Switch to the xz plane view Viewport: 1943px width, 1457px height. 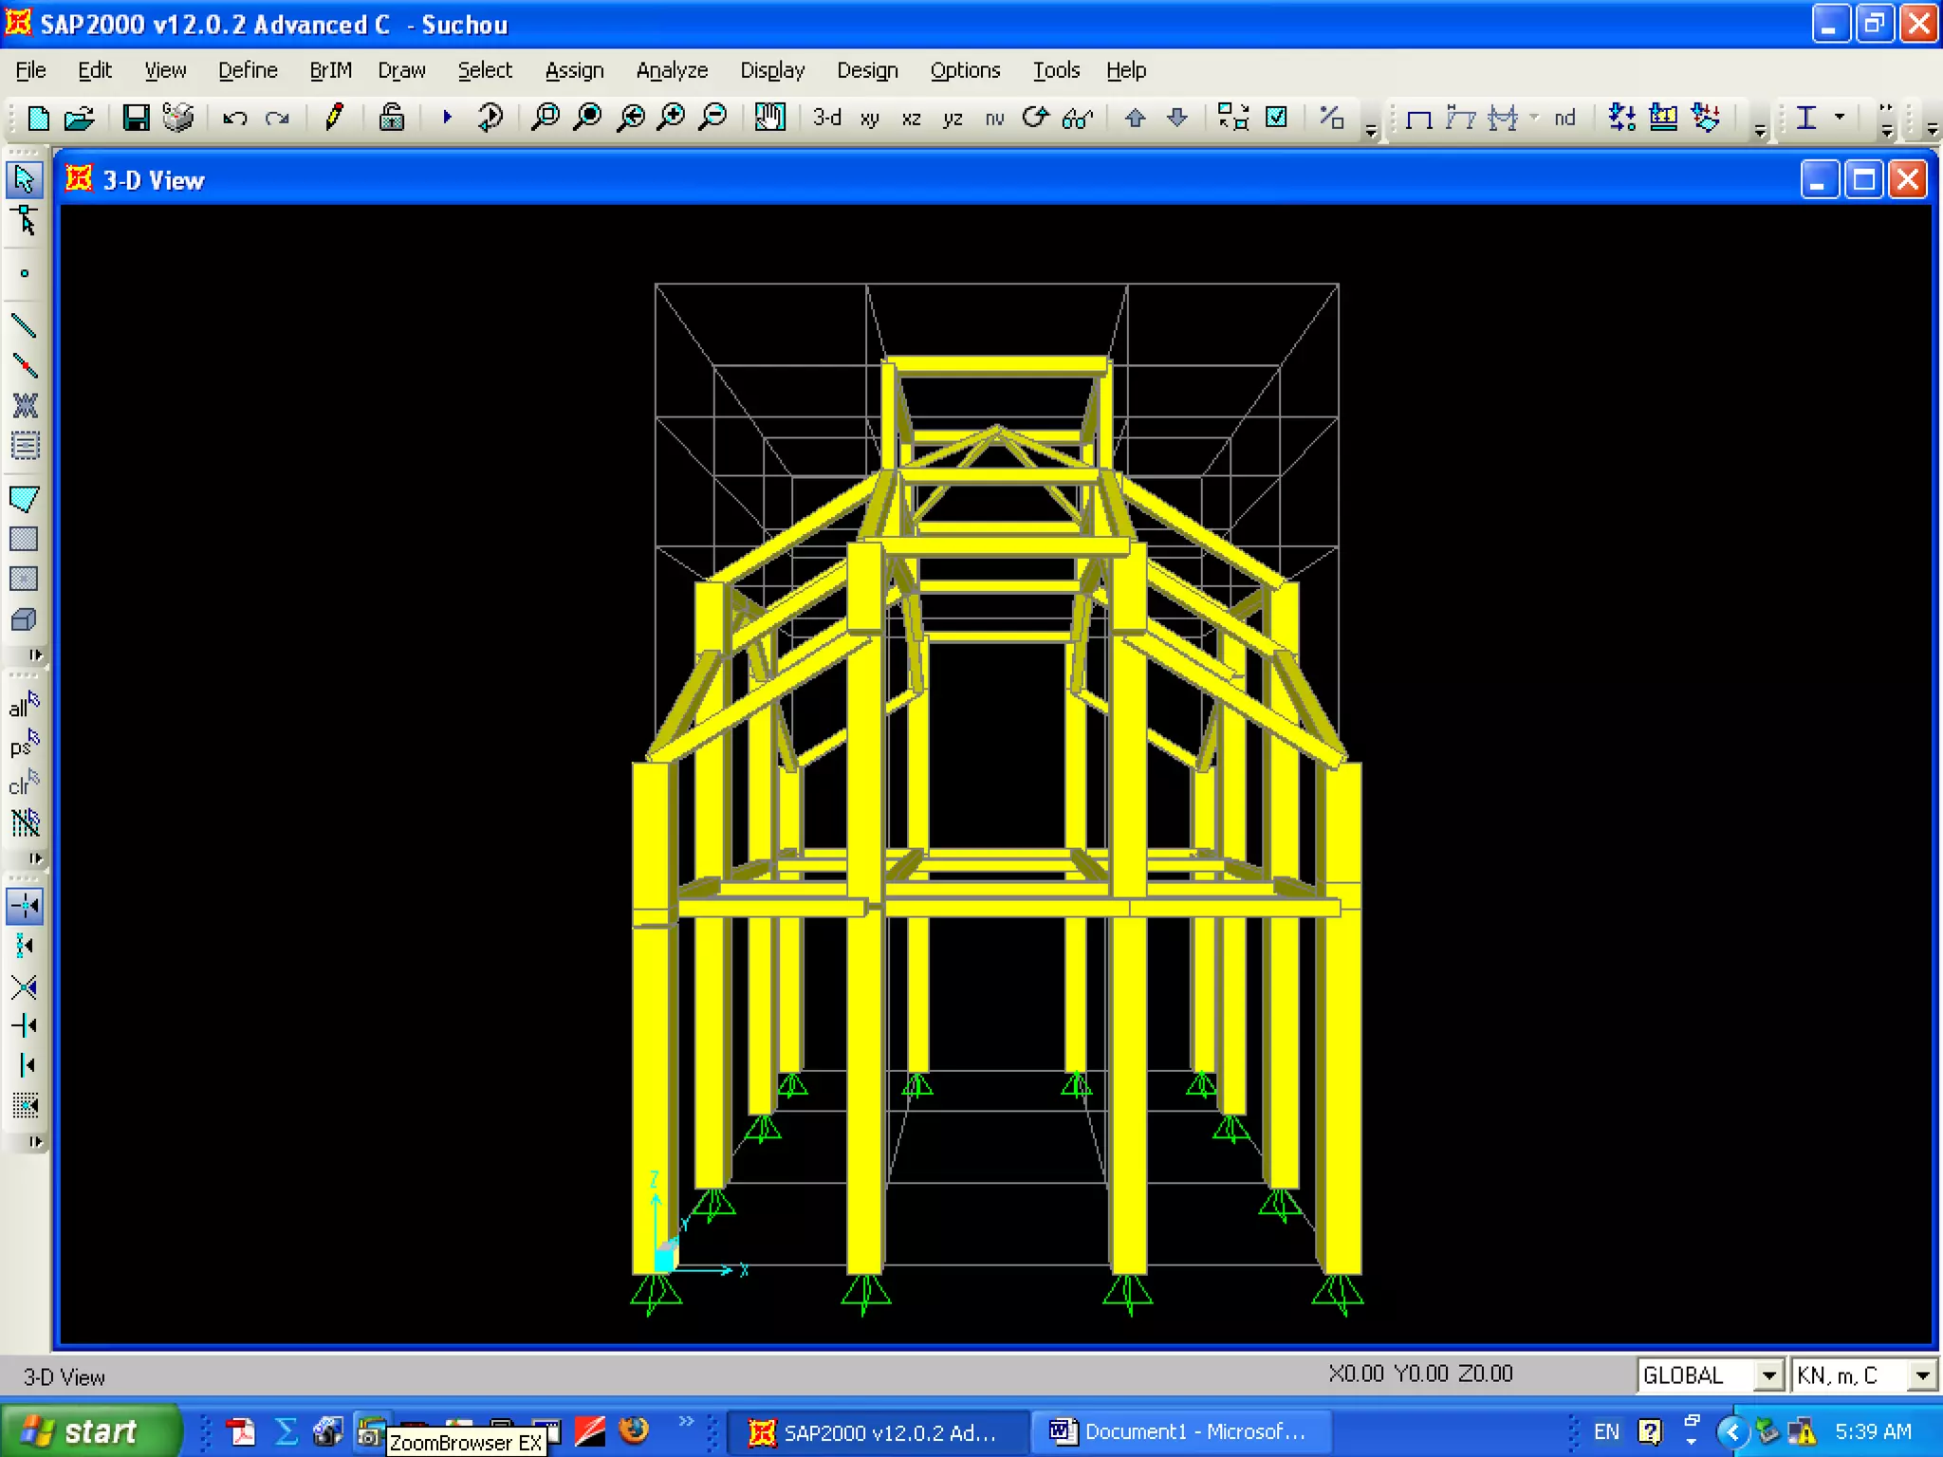(x=912, y=118)
